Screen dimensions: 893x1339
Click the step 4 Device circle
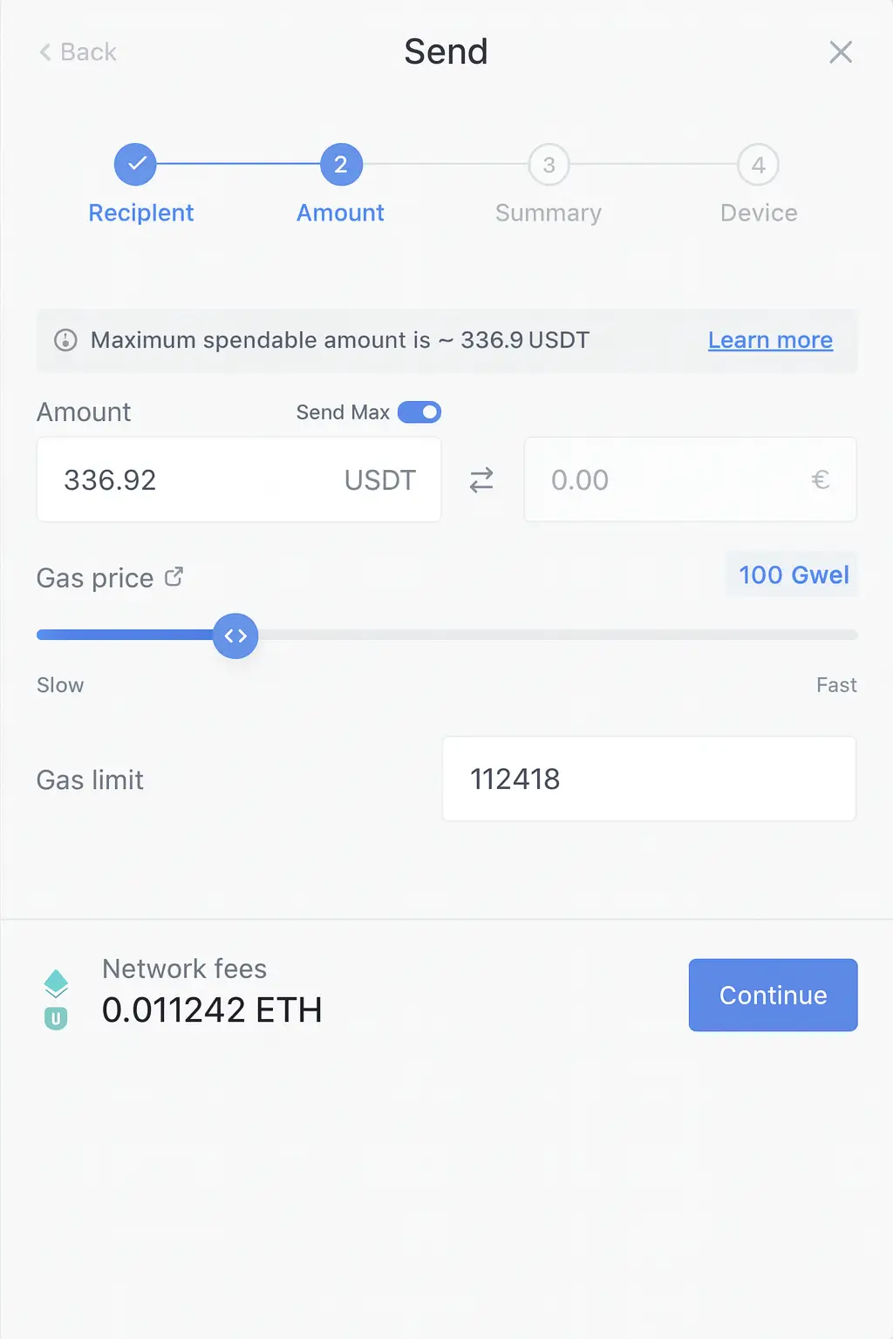point(758,165)
